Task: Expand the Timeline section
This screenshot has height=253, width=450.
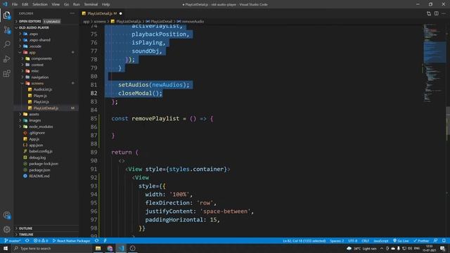Action: [x=46, y=234]
